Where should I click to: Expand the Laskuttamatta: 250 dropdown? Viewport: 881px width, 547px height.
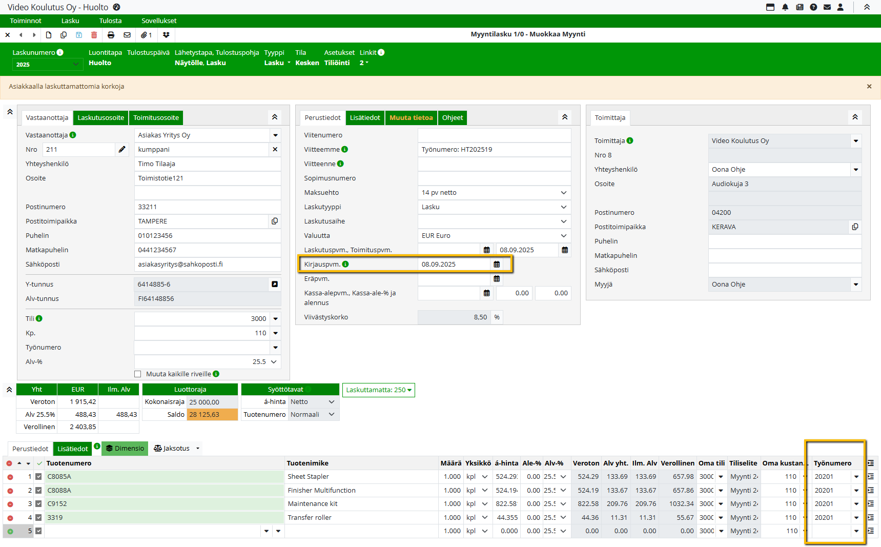click(378, 390)
